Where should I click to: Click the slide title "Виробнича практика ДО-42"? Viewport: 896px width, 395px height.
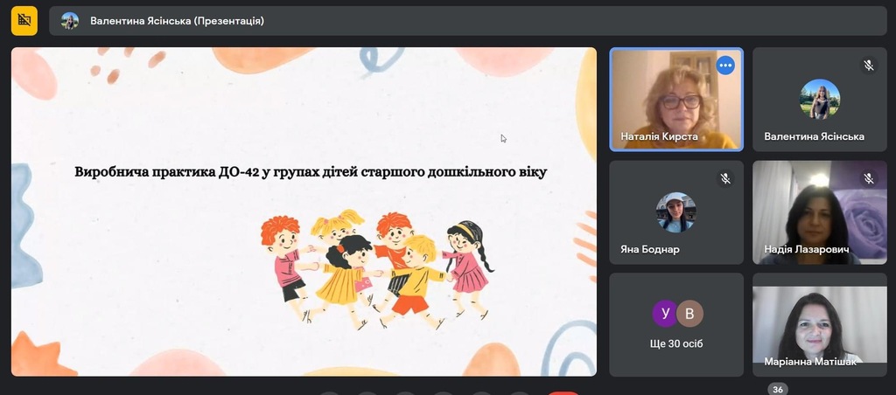coord(311,172)
